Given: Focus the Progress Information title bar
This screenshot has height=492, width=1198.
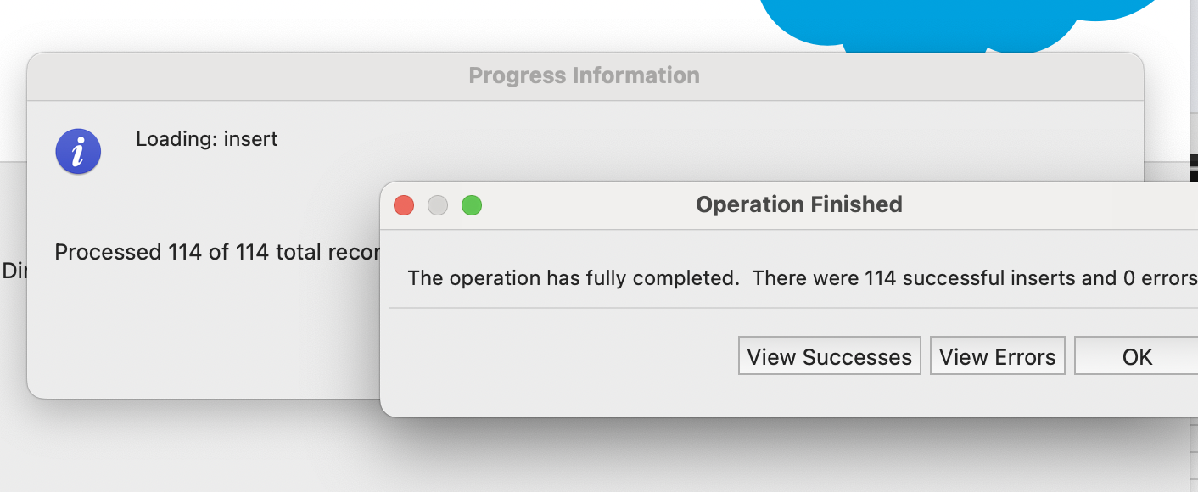Looking at the screenshot, I should pyautogui.click(x=585, y=75).
